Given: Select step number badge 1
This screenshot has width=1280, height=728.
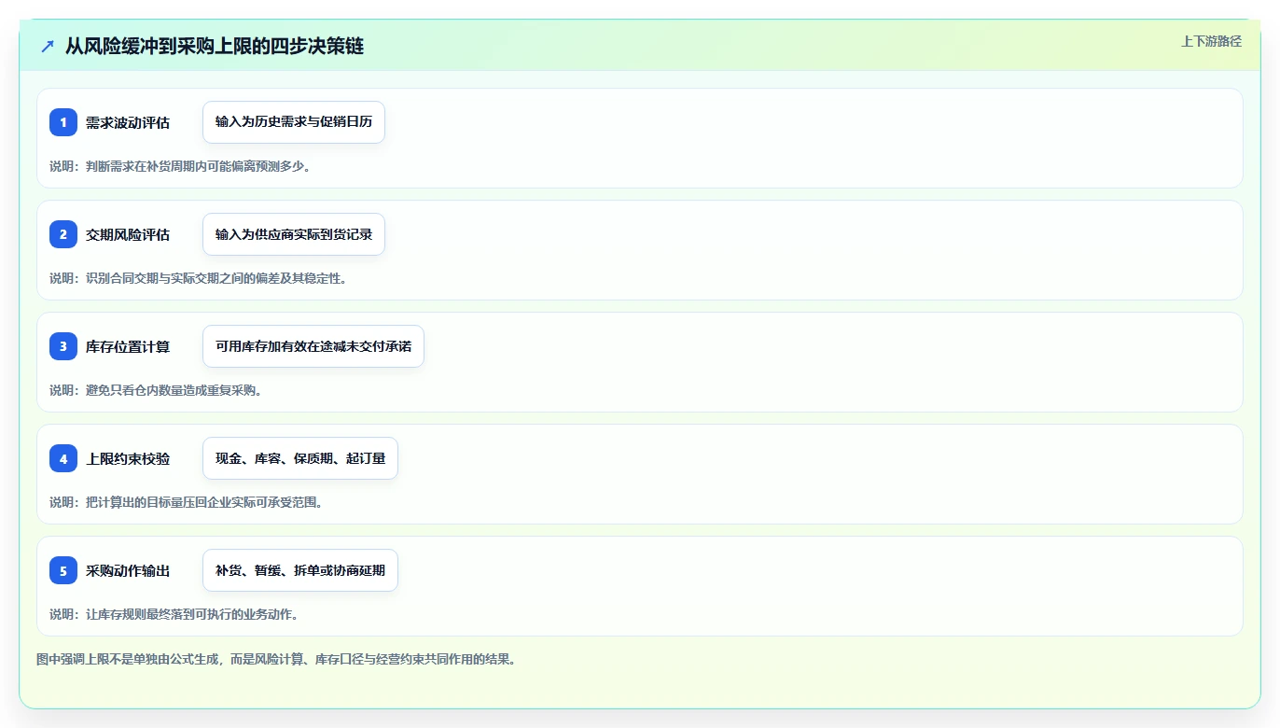Looking at the screenshot, I should (63, 122).
